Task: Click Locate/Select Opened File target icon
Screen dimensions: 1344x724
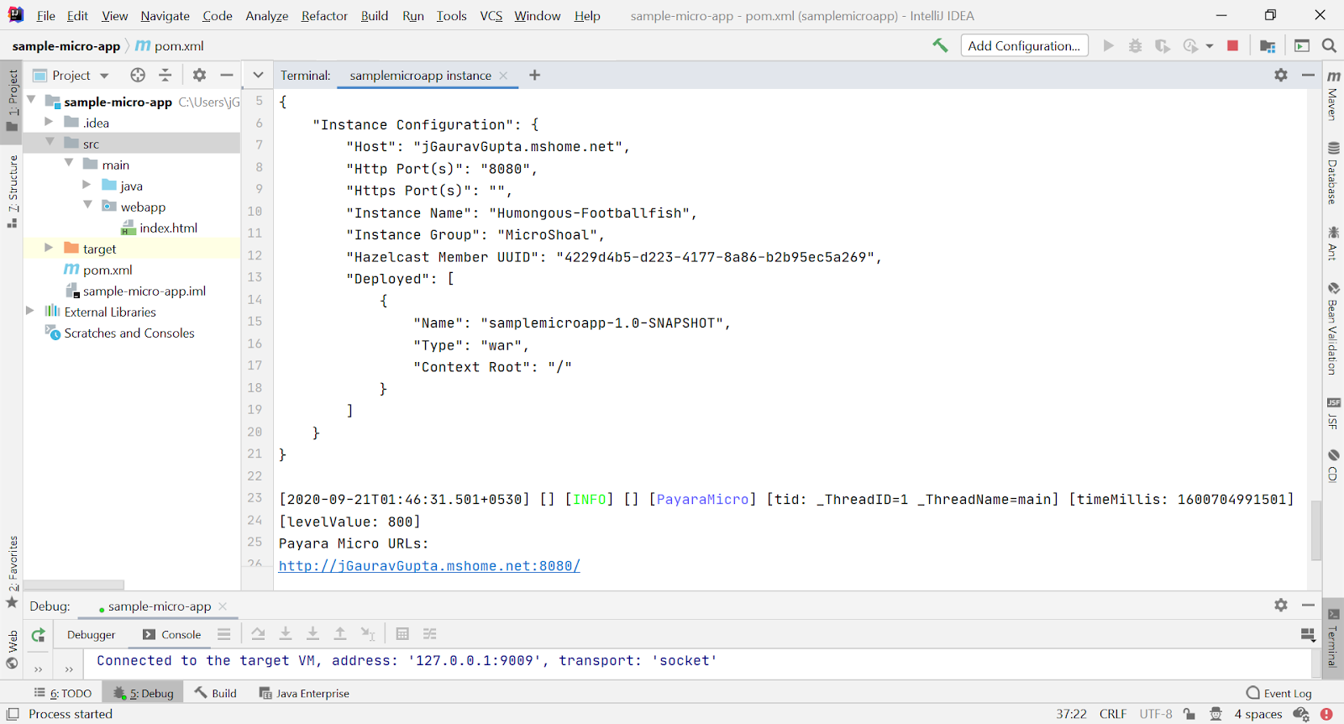Action: click(x=138, y=75)
